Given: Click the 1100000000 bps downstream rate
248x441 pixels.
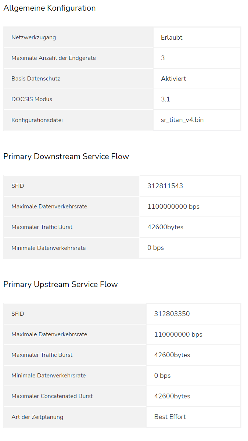Looking at the screenshot, I should [173, 207].
